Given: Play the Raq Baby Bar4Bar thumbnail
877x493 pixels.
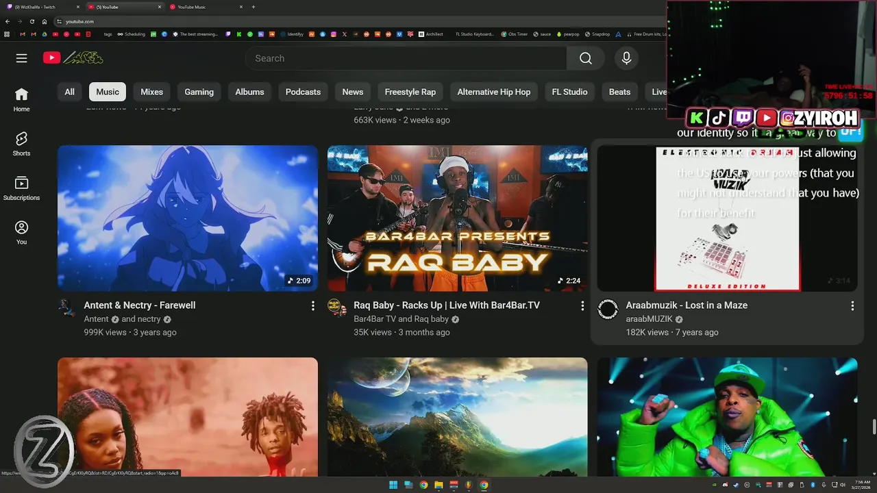Looking at the screenshot, I should [457, 218].
